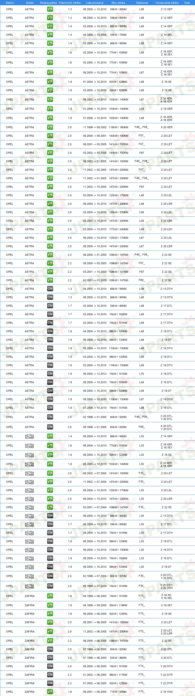Click the Oznaczenie silnika column header
Viewport: 195px width, 696px height.
pyautogui.click(x=167, y=3)
